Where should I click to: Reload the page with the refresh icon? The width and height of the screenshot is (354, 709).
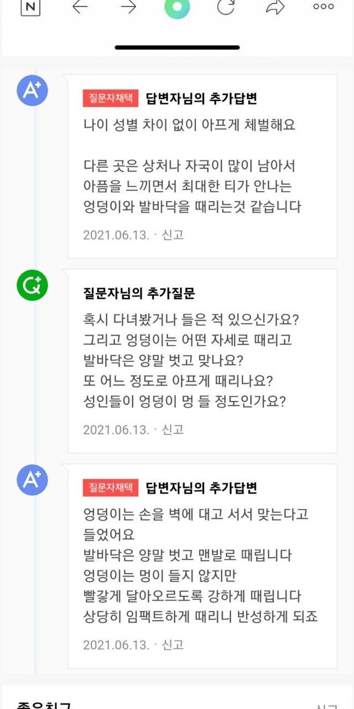click(x=226, y=7)
